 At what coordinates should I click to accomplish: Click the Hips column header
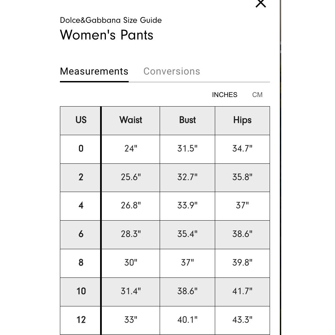[242, 120]
